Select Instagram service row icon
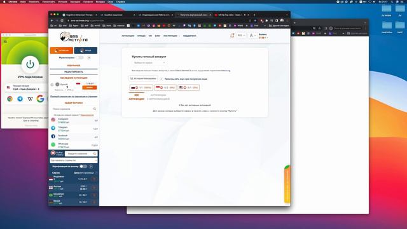 [x=53, y=120]
